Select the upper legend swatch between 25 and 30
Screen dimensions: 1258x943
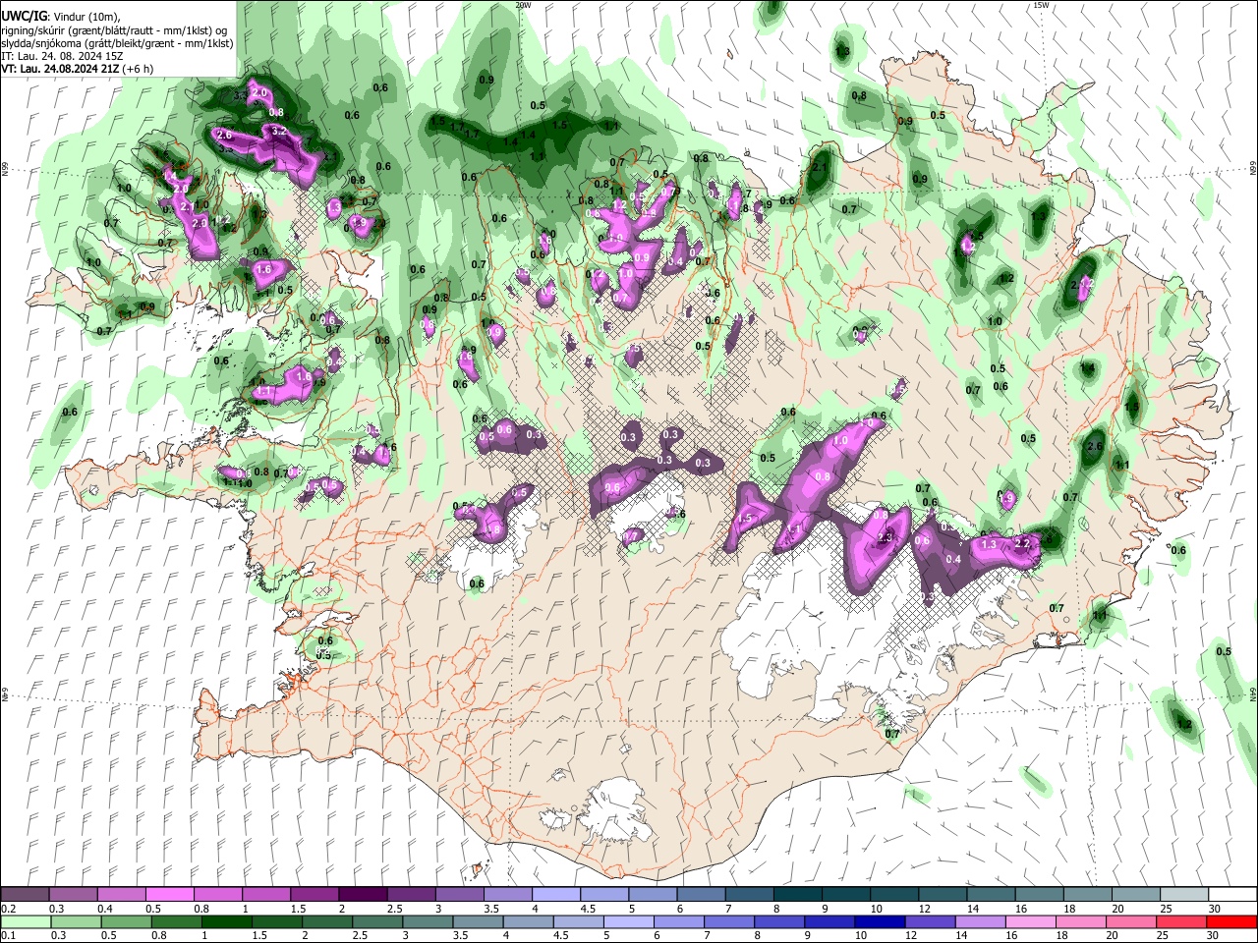(x=1183, y=895)
